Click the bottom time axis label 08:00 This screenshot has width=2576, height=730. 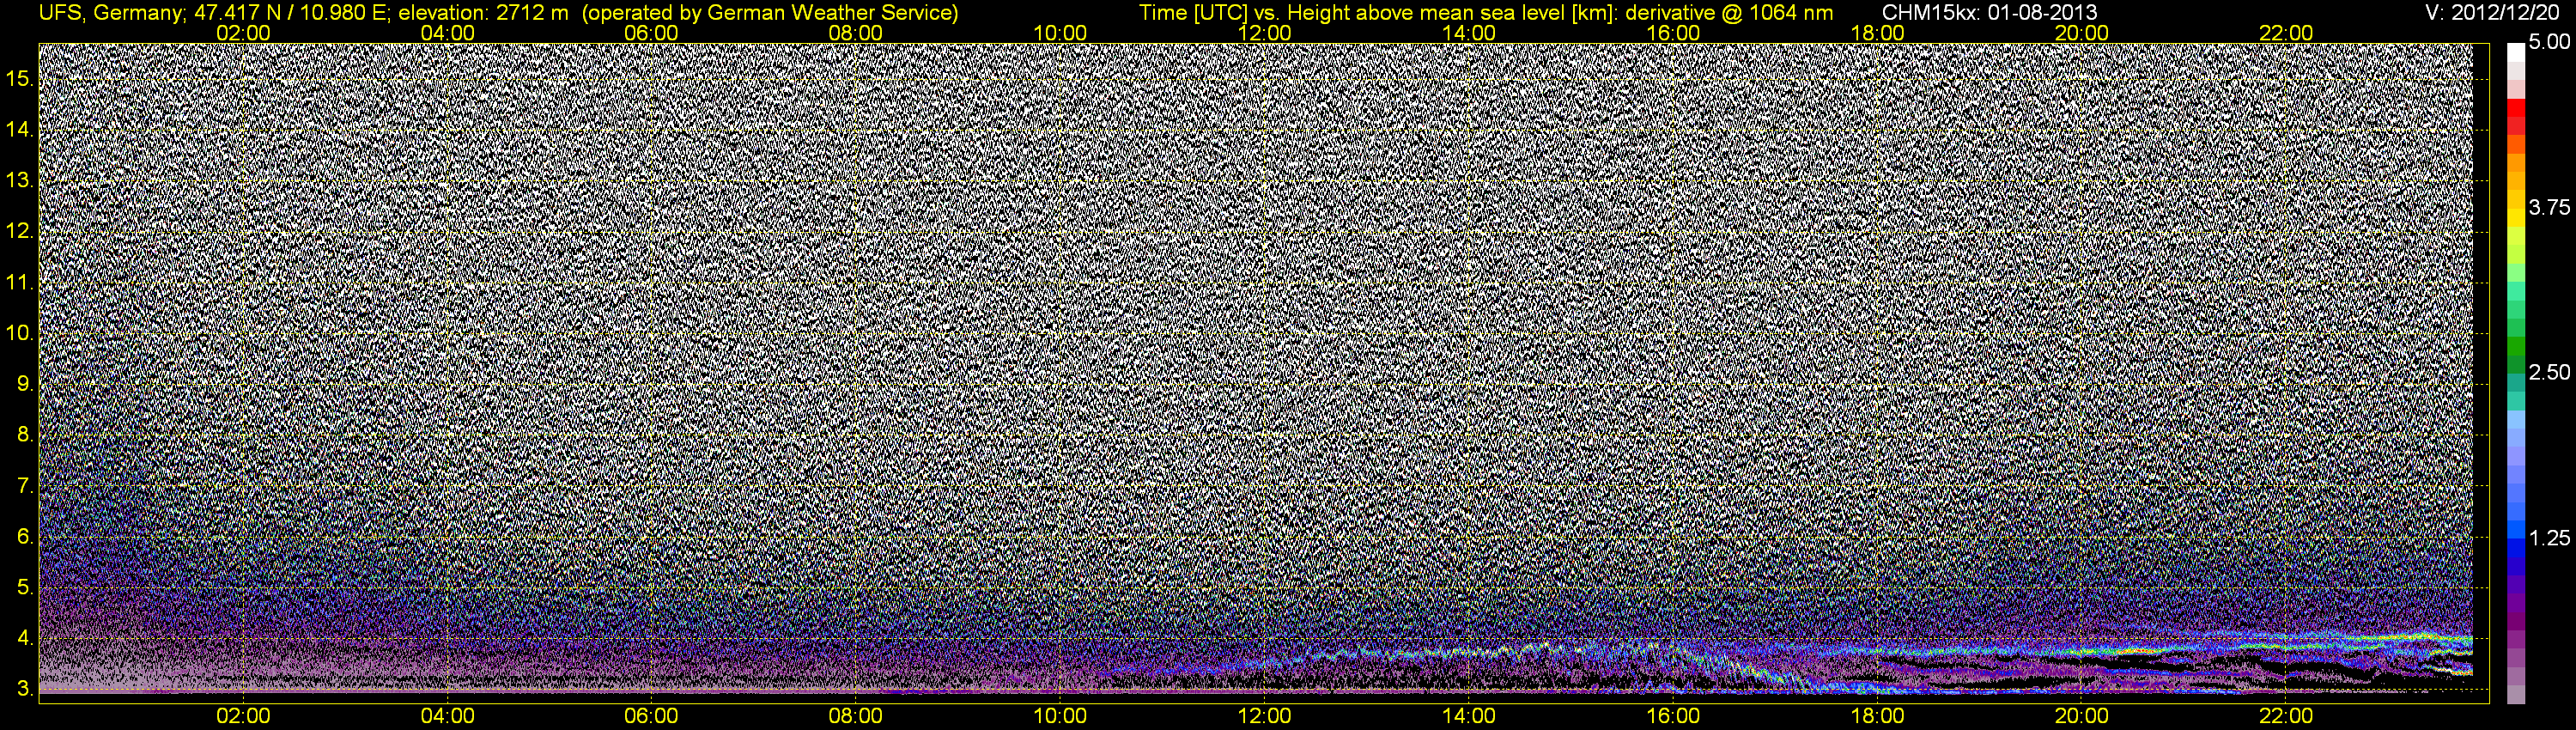pyautogui.click(x=856, y=716)
